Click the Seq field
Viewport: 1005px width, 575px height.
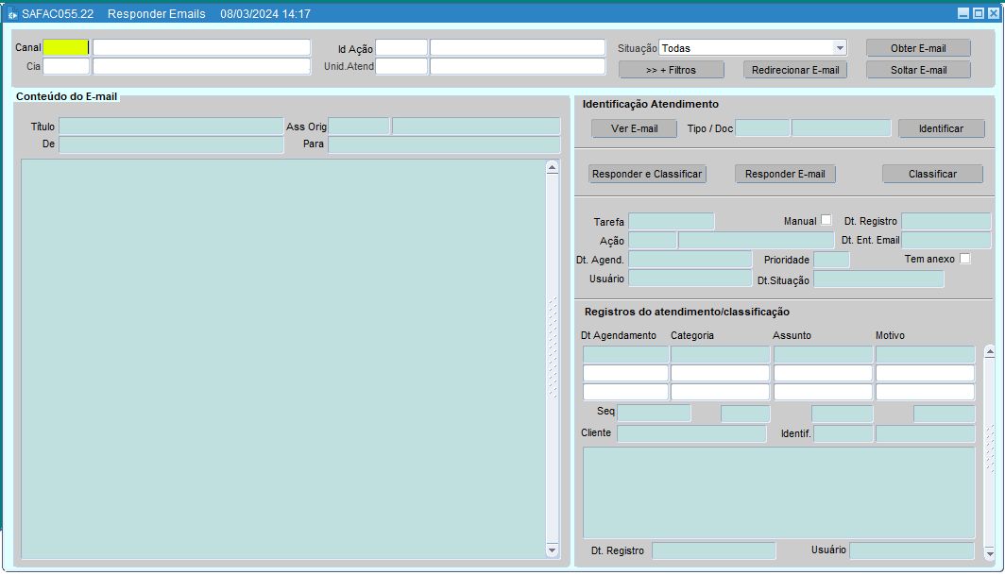(x=654, y=413)
